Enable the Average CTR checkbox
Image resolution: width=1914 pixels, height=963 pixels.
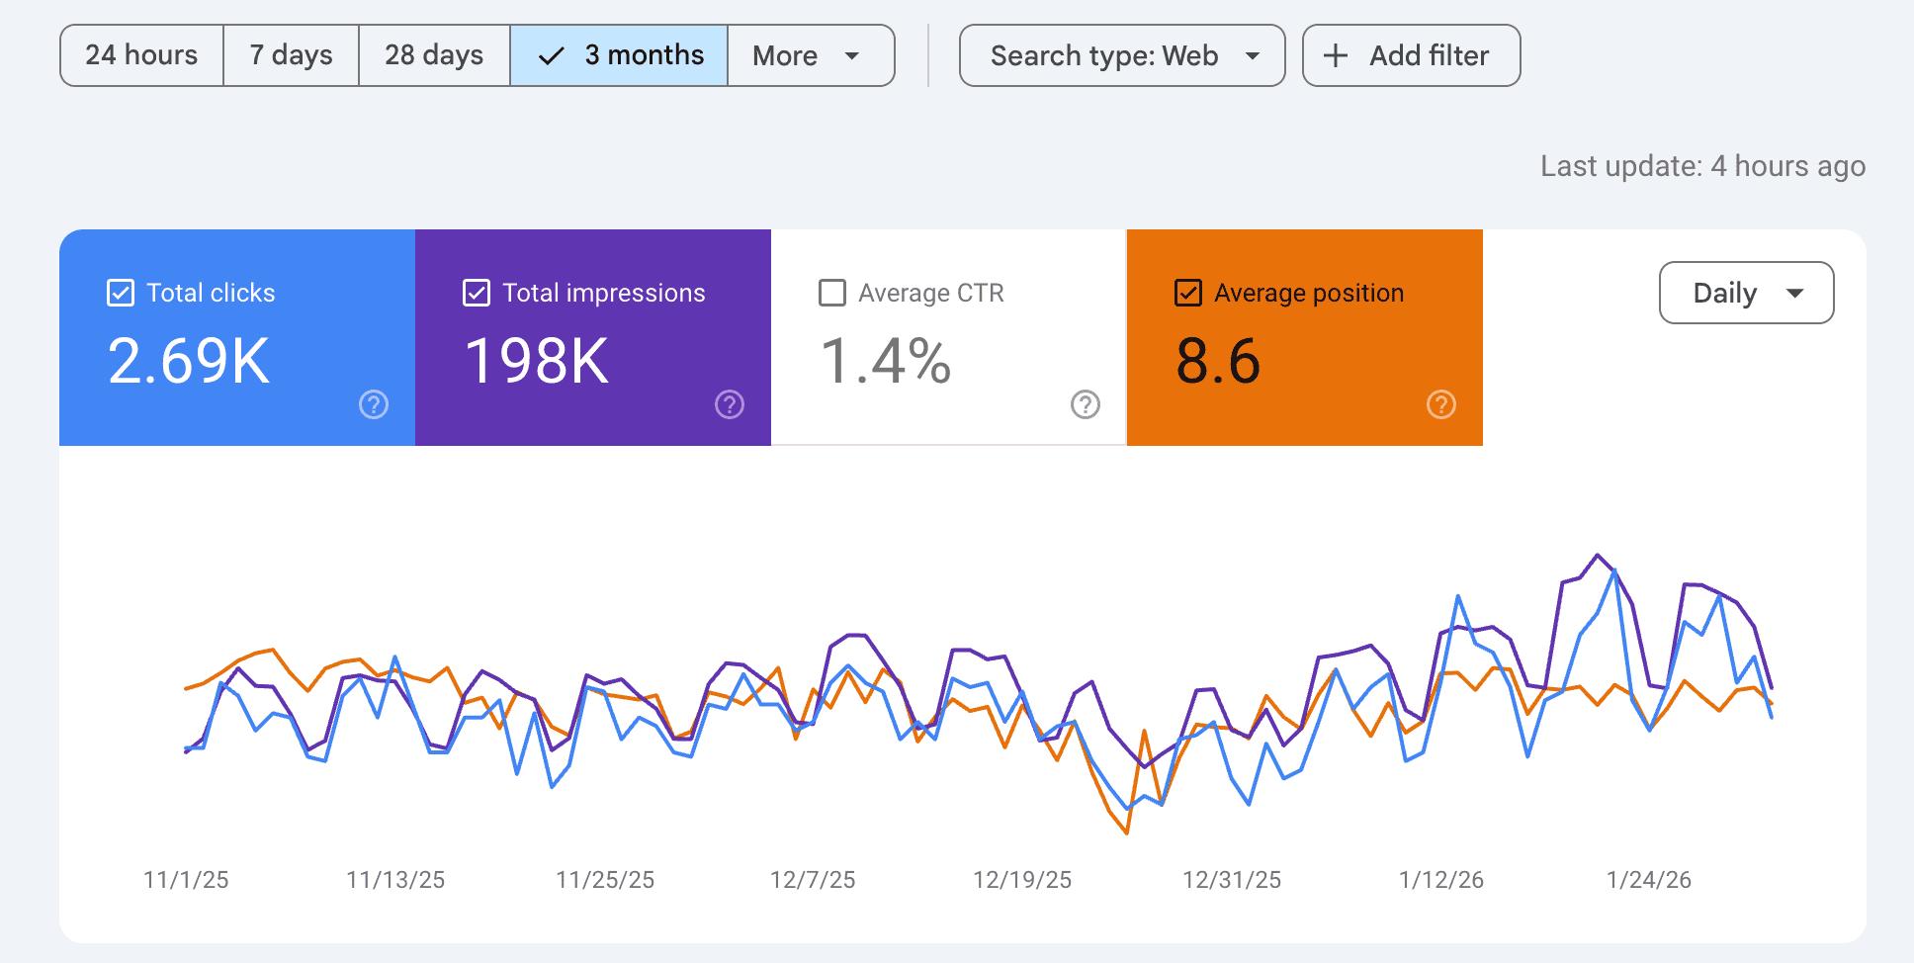[x=832, y=293]
